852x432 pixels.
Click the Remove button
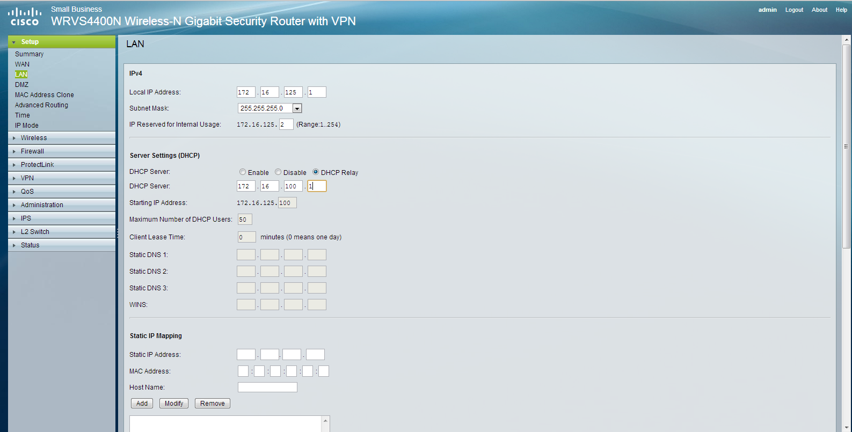213,404
